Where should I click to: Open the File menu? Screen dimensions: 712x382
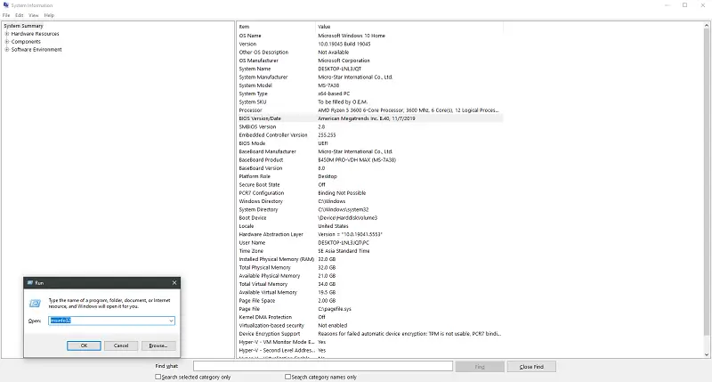[7, 15]
